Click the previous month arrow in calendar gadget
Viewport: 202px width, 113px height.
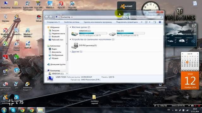[x=182, y=54]
